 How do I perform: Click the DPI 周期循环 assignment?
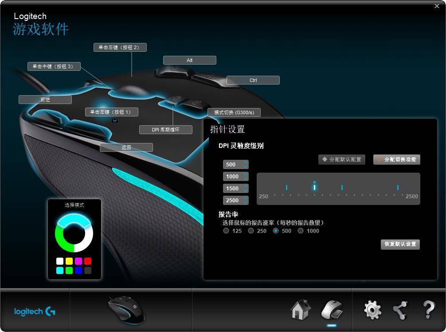pyautogui.click(x=166, y=130)
